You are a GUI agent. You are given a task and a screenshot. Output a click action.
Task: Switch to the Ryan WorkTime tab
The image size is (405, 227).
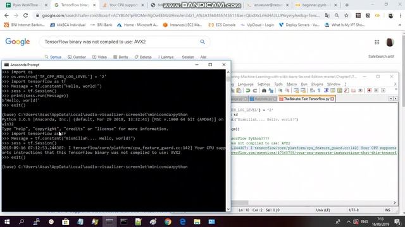(x=26, y=5)
